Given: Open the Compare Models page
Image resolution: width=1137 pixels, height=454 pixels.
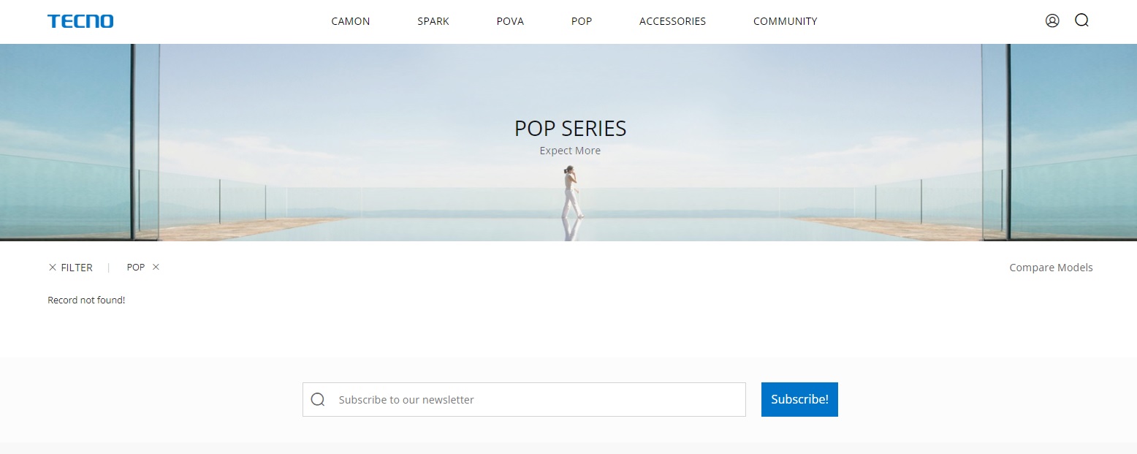Looking at the screenshot, I should [1051, 267].
